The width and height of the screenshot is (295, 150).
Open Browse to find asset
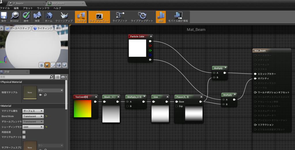[x=14, y=17]
